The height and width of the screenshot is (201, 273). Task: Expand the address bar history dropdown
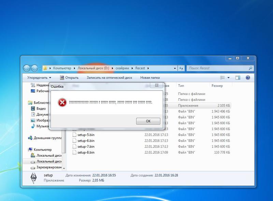(175, 68)
